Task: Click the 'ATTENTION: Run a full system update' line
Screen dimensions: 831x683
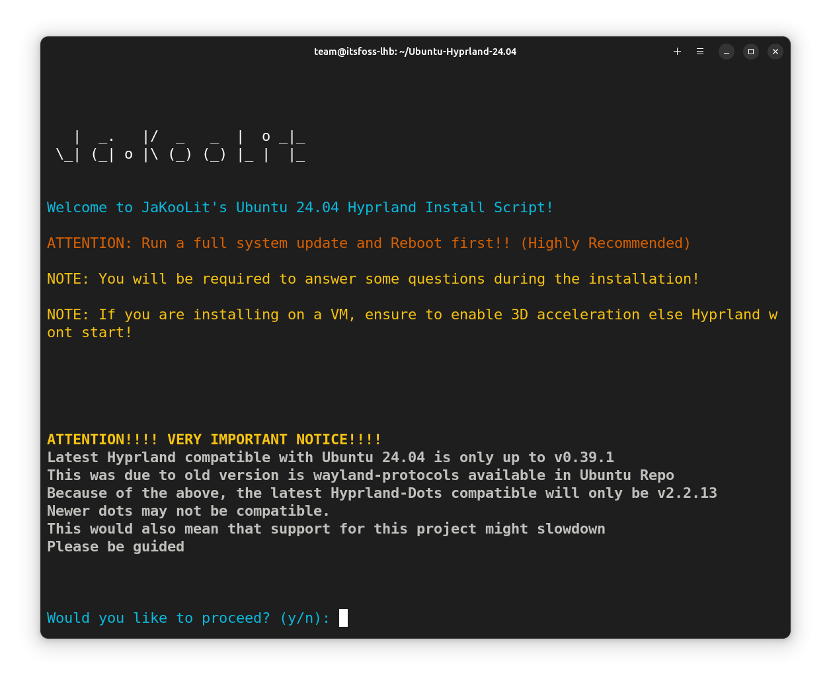Action: coord(369,243)
